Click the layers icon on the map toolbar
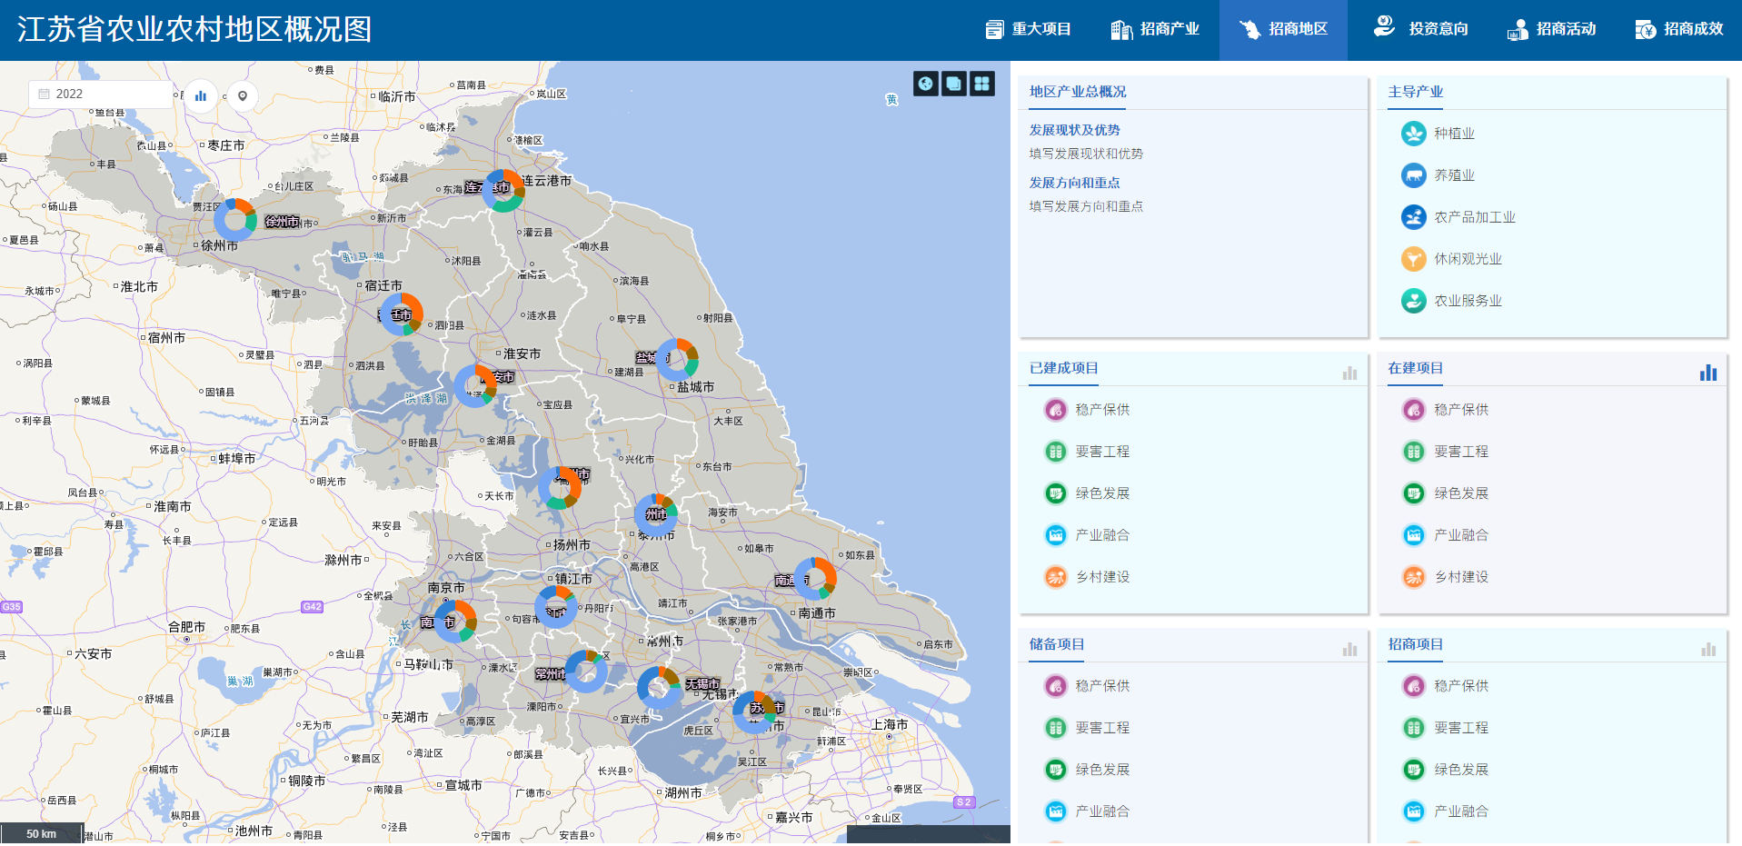1742x846 pixels. [x=953, y=84]
